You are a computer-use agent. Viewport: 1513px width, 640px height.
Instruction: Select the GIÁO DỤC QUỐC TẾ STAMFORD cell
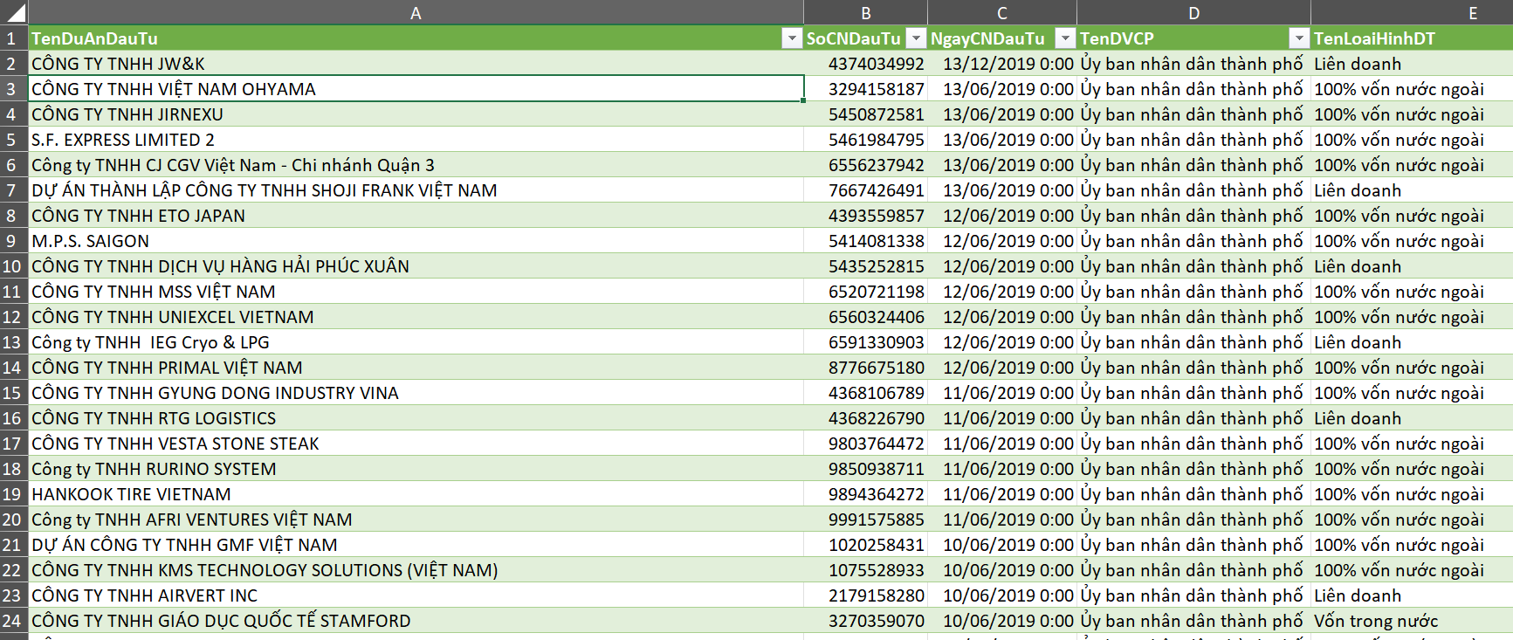[x=416, y=621]
